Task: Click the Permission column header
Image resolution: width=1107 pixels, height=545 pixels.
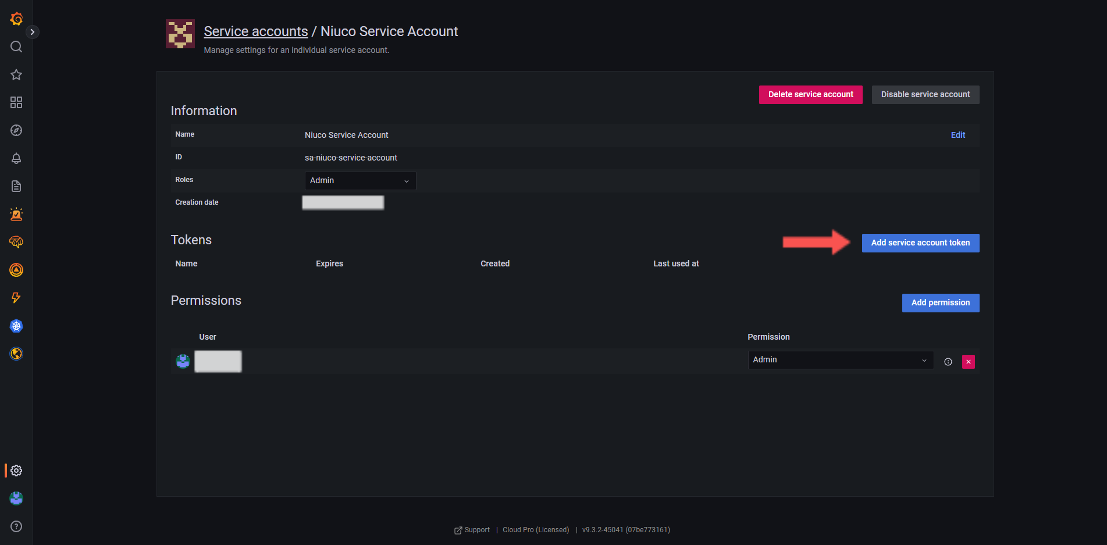Action: [x=768, y=337]
